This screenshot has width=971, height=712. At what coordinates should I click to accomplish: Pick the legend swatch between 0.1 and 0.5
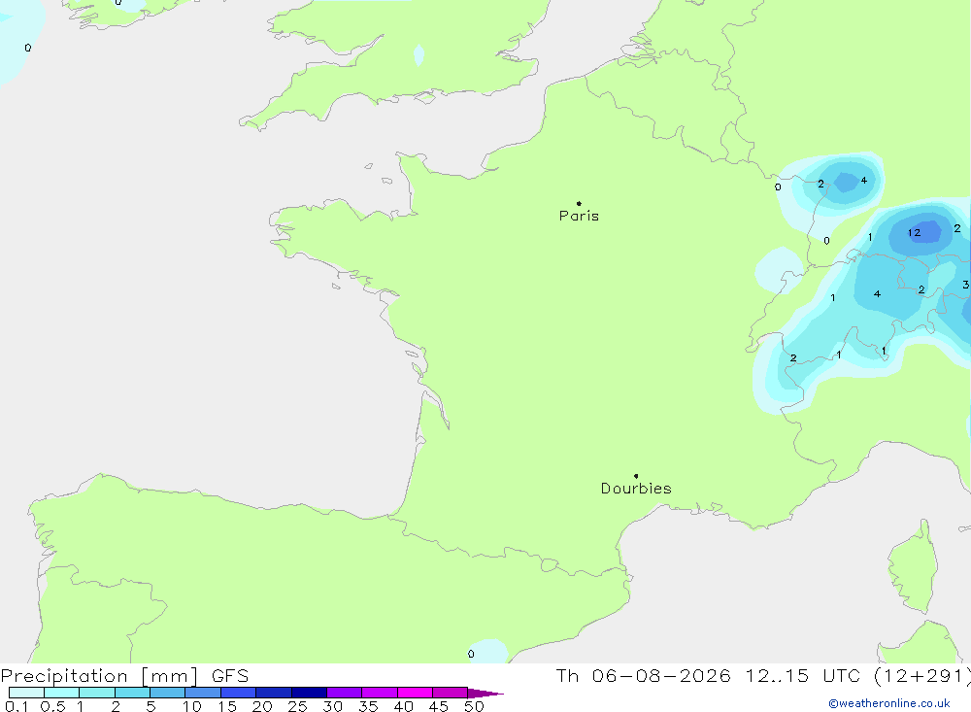coord(26,693)
